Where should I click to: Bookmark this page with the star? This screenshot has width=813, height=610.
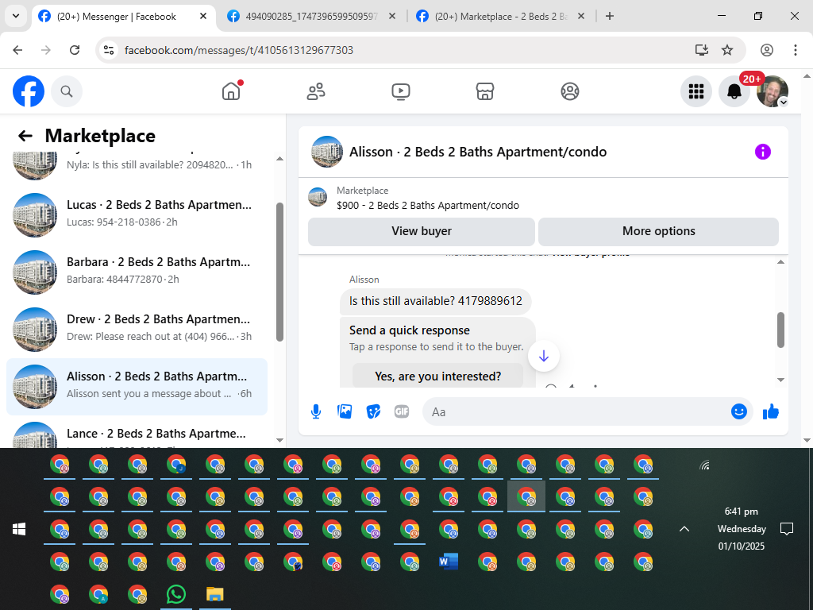[x=727, y=50]
